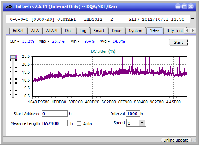This screenshot has width=199, height=145.
Task: Open the Smart tab
Action: pyautogui.click(x=99, y=31)
